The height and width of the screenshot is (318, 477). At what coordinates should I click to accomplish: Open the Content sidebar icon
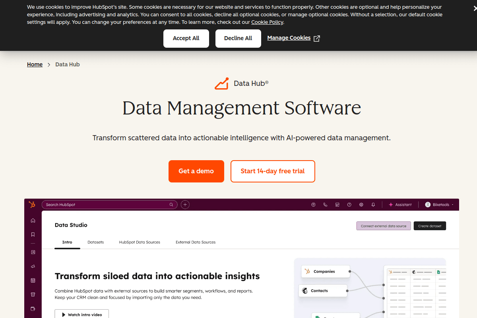point(33,280)
